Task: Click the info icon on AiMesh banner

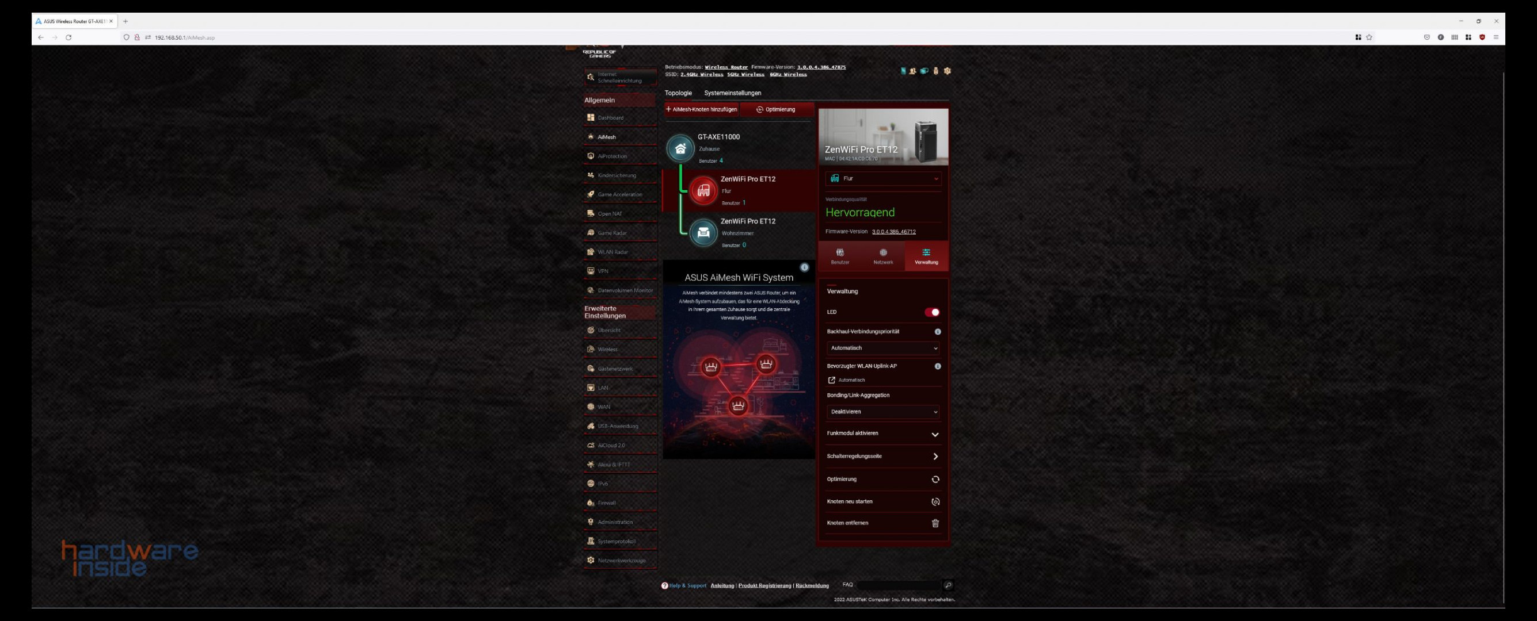Action: click(804, 267)
